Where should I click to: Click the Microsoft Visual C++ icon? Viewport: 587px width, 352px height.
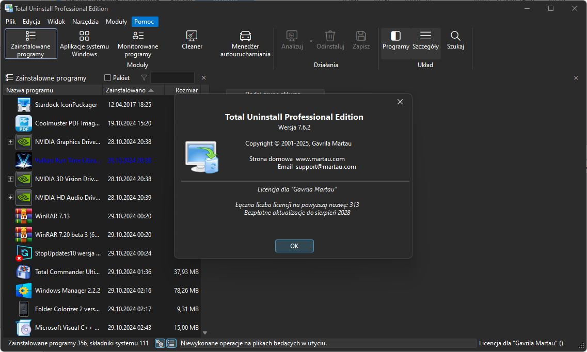click(x=24, y=328)
